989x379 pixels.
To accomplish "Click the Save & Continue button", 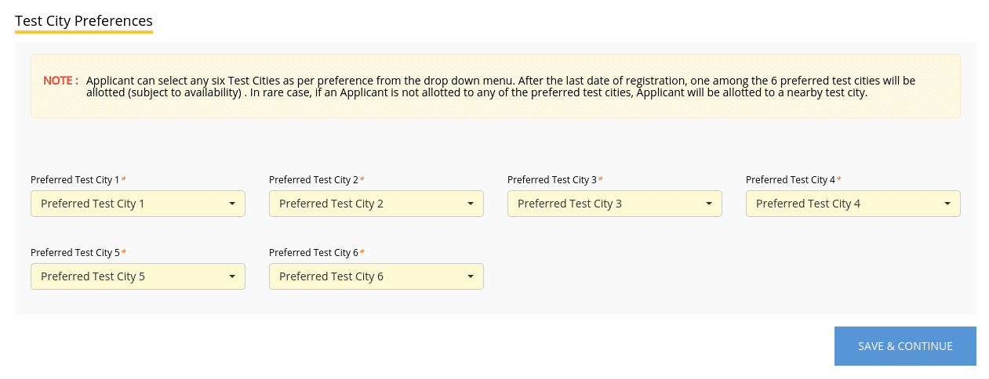I will [x=905, y=346].
